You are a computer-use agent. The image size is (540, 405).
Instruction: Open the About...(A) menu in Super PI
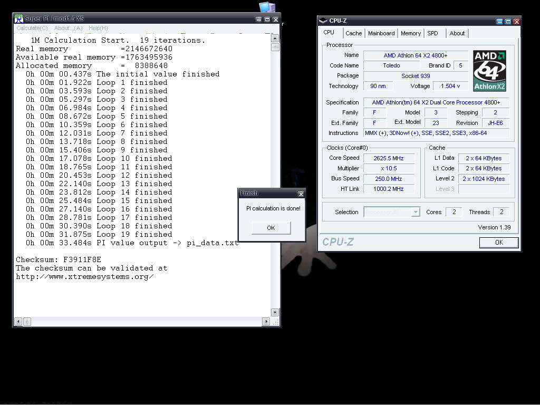(68, 28)
